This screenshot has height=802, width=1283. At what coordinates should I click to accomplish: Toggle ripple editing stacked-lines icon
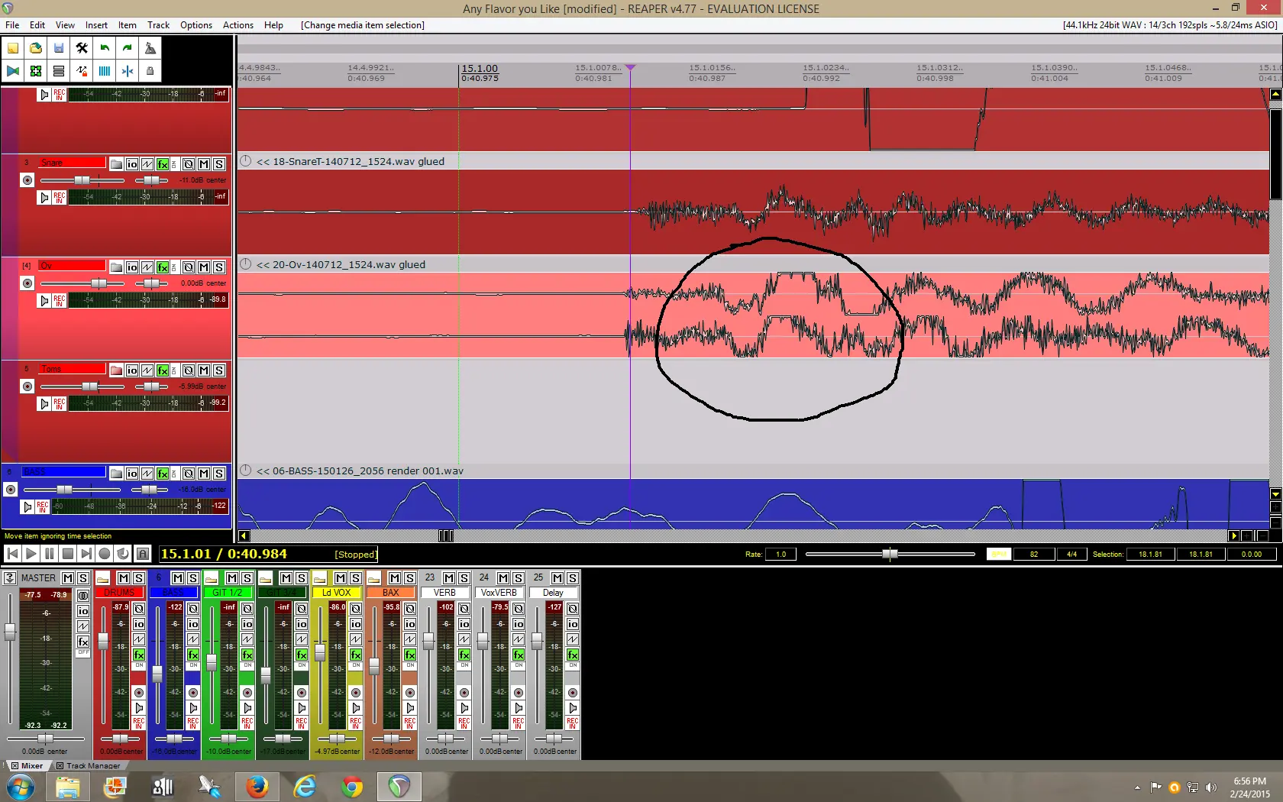coord(59,71)
